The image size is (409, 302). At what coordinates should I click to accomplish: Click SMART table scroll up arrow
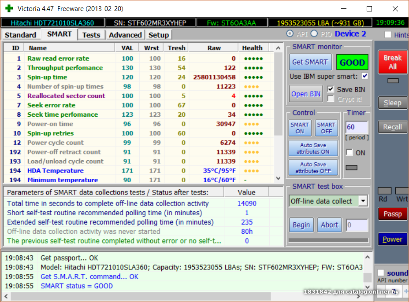click(278, 48)
